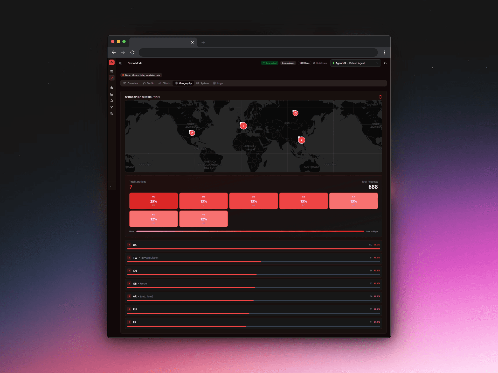The width and height of the screenshot is (498, 373).
Task: Open sidebar settings gear
Action: 112,88
